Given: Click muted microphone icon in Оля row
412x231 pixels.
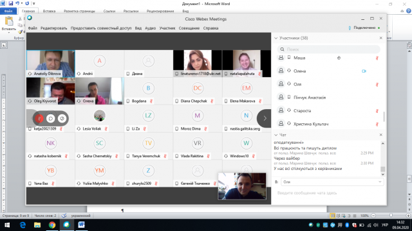Looking at the screenshot, I should click(377, 84).
